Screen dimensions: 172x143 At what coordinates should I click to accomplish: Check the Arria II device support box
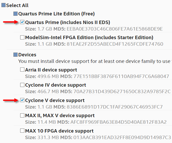(22, 70)
